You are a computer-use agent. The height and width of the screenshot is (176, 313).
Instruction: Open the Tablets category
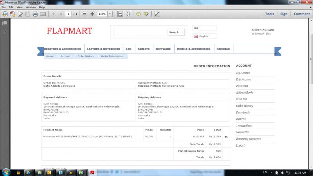(x=144, y=49)
